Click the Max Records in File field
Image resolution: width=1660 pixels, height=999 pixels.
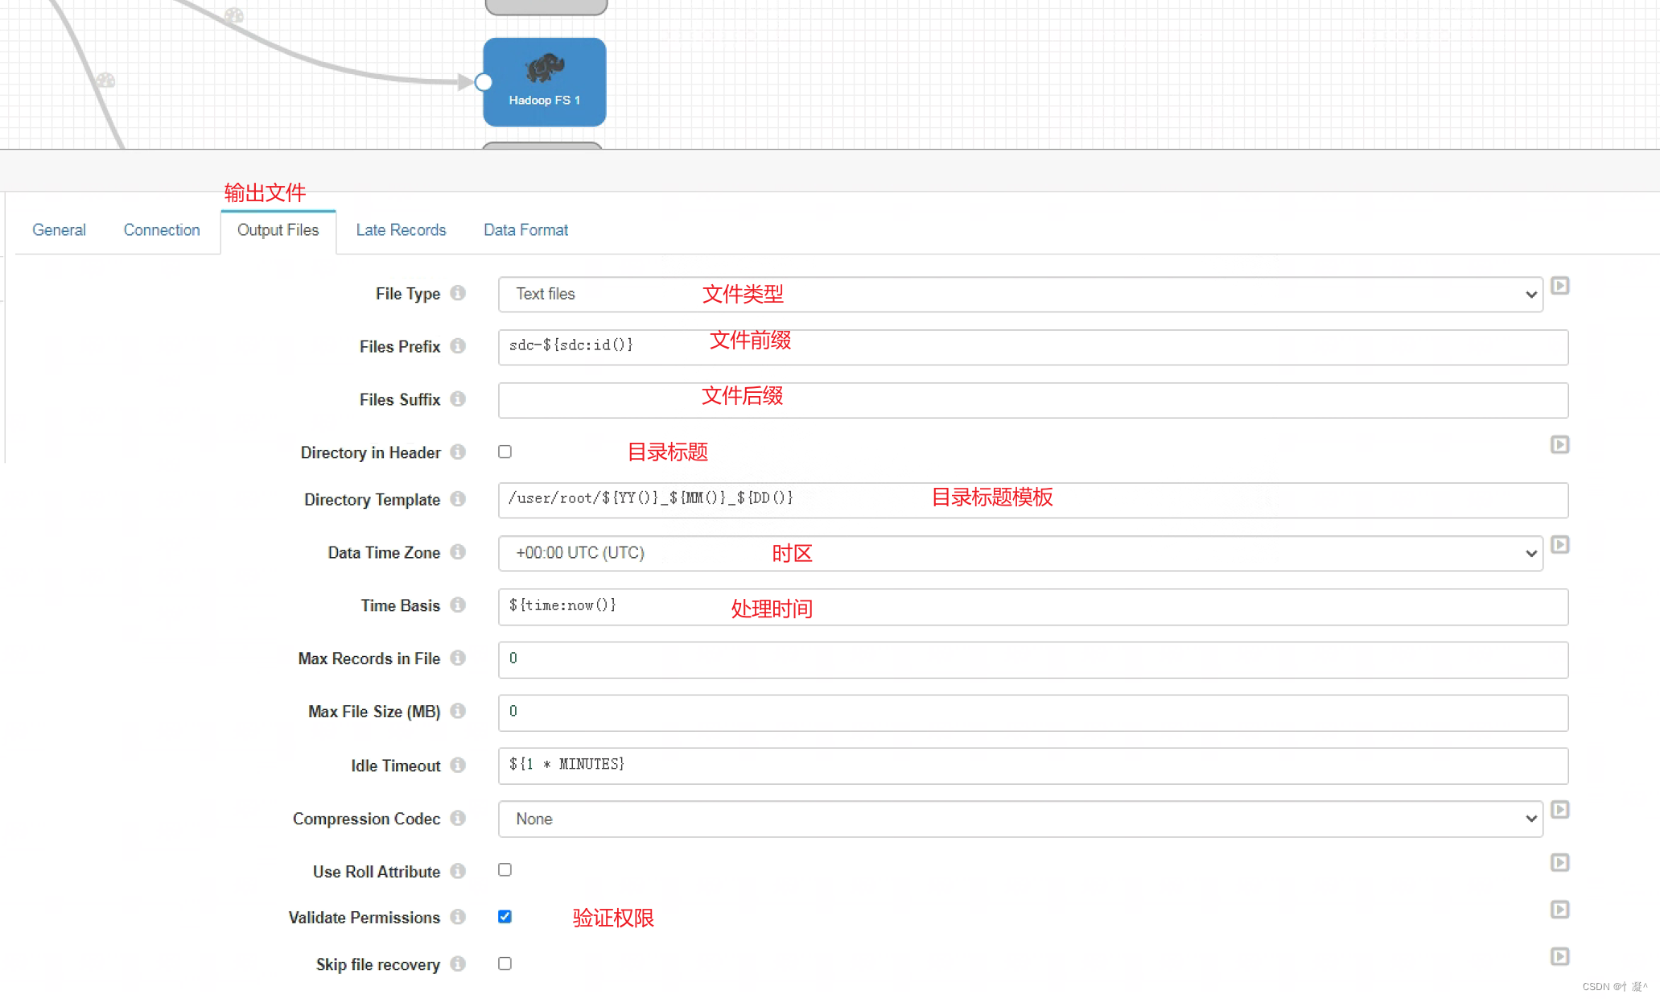885,660
